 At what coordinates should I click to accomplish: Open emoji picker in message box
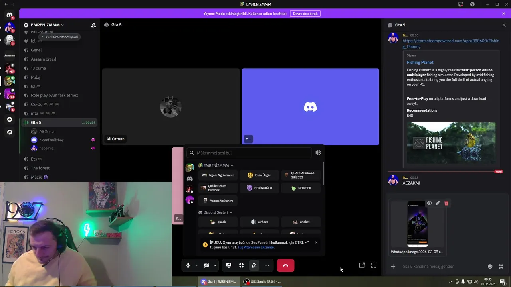pyautogui.click(x=490, y=266)
